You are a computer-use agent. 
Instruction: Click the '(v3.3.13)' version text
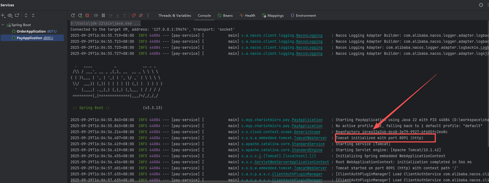click(152, 108)
